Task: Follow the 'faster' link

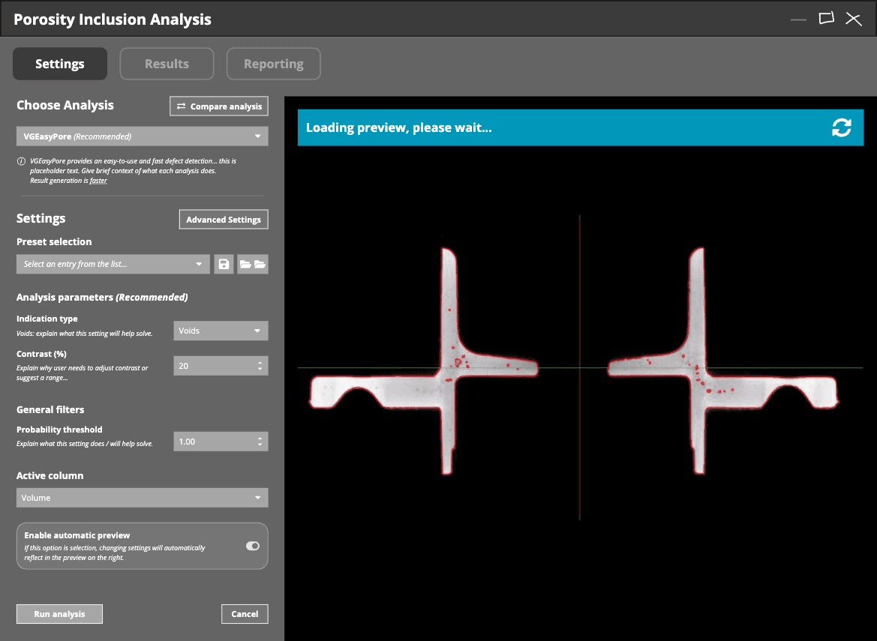Action: 98,181
